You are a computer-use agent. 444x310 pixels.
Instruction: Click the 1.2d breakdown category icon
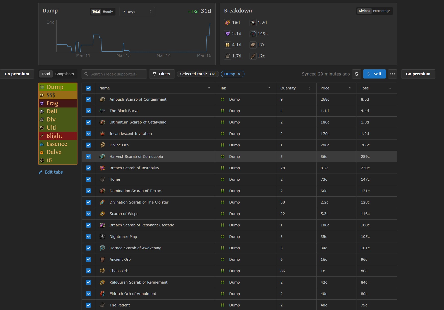[x=253, y=23]
